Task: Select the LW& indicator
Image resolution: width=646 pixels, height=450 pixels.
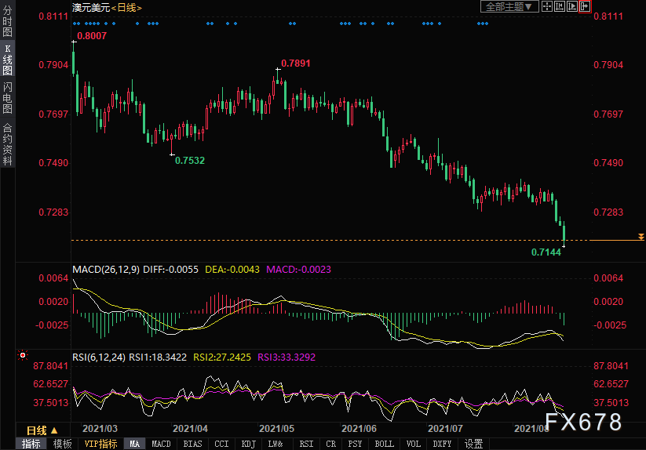Action: point(276,444)
